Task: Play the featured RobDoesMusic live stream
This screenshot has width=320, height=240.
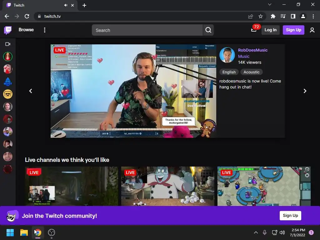Action: (133, 91)
